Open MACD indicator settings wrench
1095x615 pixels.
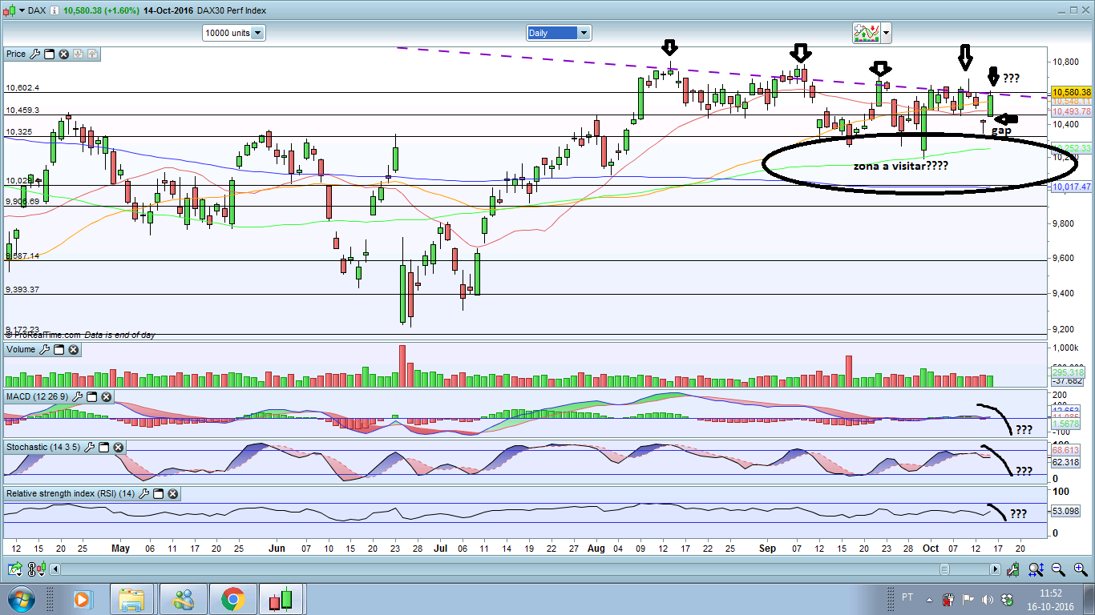click(78, 397)
